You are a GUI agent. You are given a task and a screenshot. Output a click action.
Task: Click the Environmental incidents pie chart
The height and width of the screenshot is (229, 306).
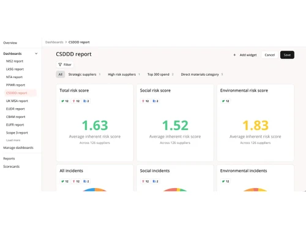click(255, 189)
